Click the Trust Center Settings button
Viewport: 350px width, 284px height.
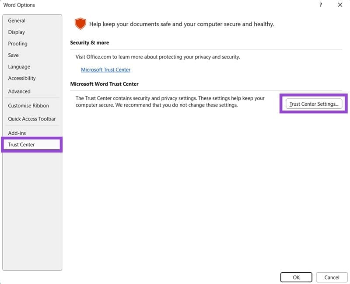314,104
